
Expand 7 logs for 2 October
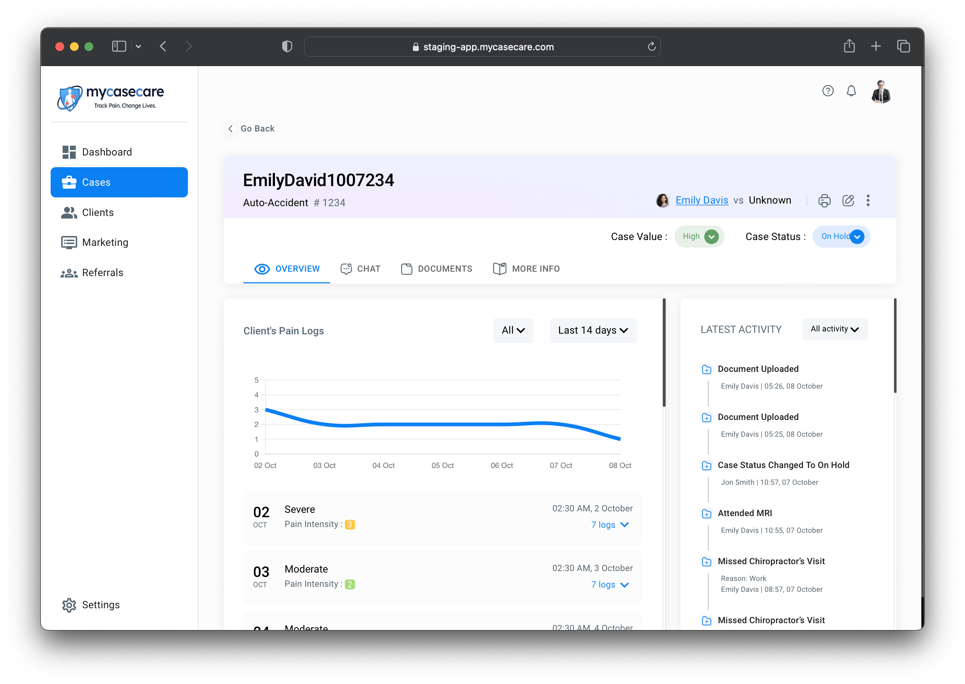coord(609,525)
